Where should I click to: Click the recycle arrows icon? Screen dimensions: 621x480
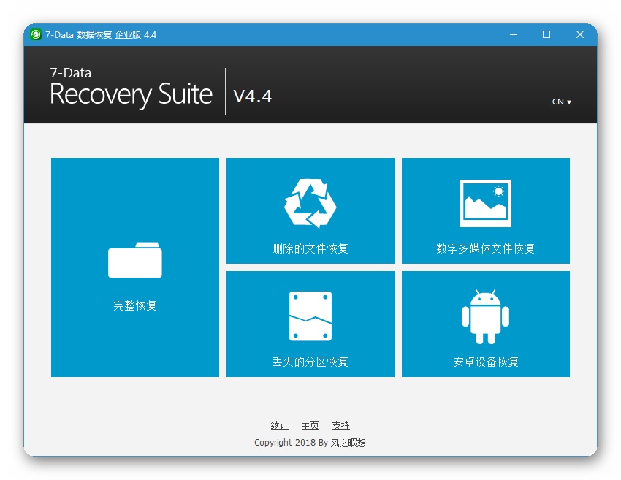point(310,203)
